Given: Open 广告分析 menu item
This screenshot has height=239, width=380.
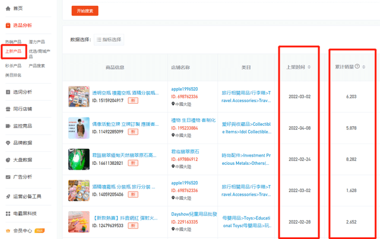Looking at the screenshot, I should point(23,177).
